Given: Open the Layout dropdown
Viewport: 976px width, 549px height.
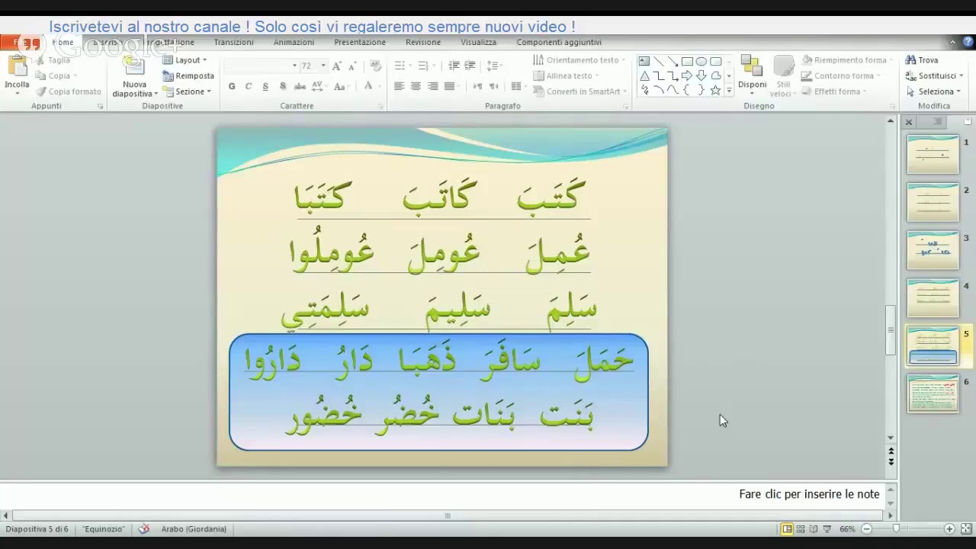Looking at the screenshot, I should [185, 60].
